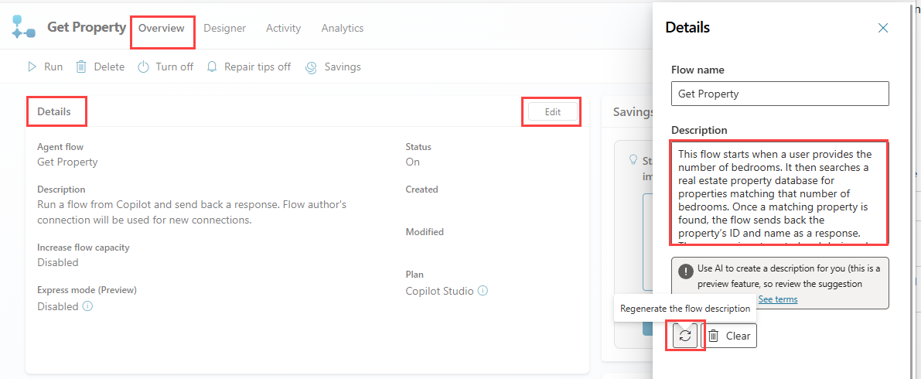This screenshot has height=379, width=921.
Task: Regenerate the flow description
Action: point(685,336)
